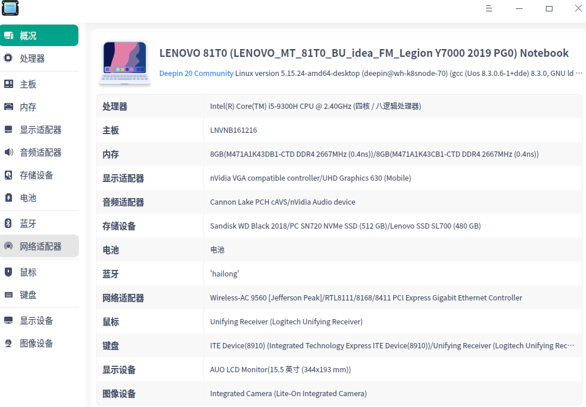The height and width of the screenshot is (407, 586).
Task: Click the 电池 battery icon
Action: pos(8,198)
